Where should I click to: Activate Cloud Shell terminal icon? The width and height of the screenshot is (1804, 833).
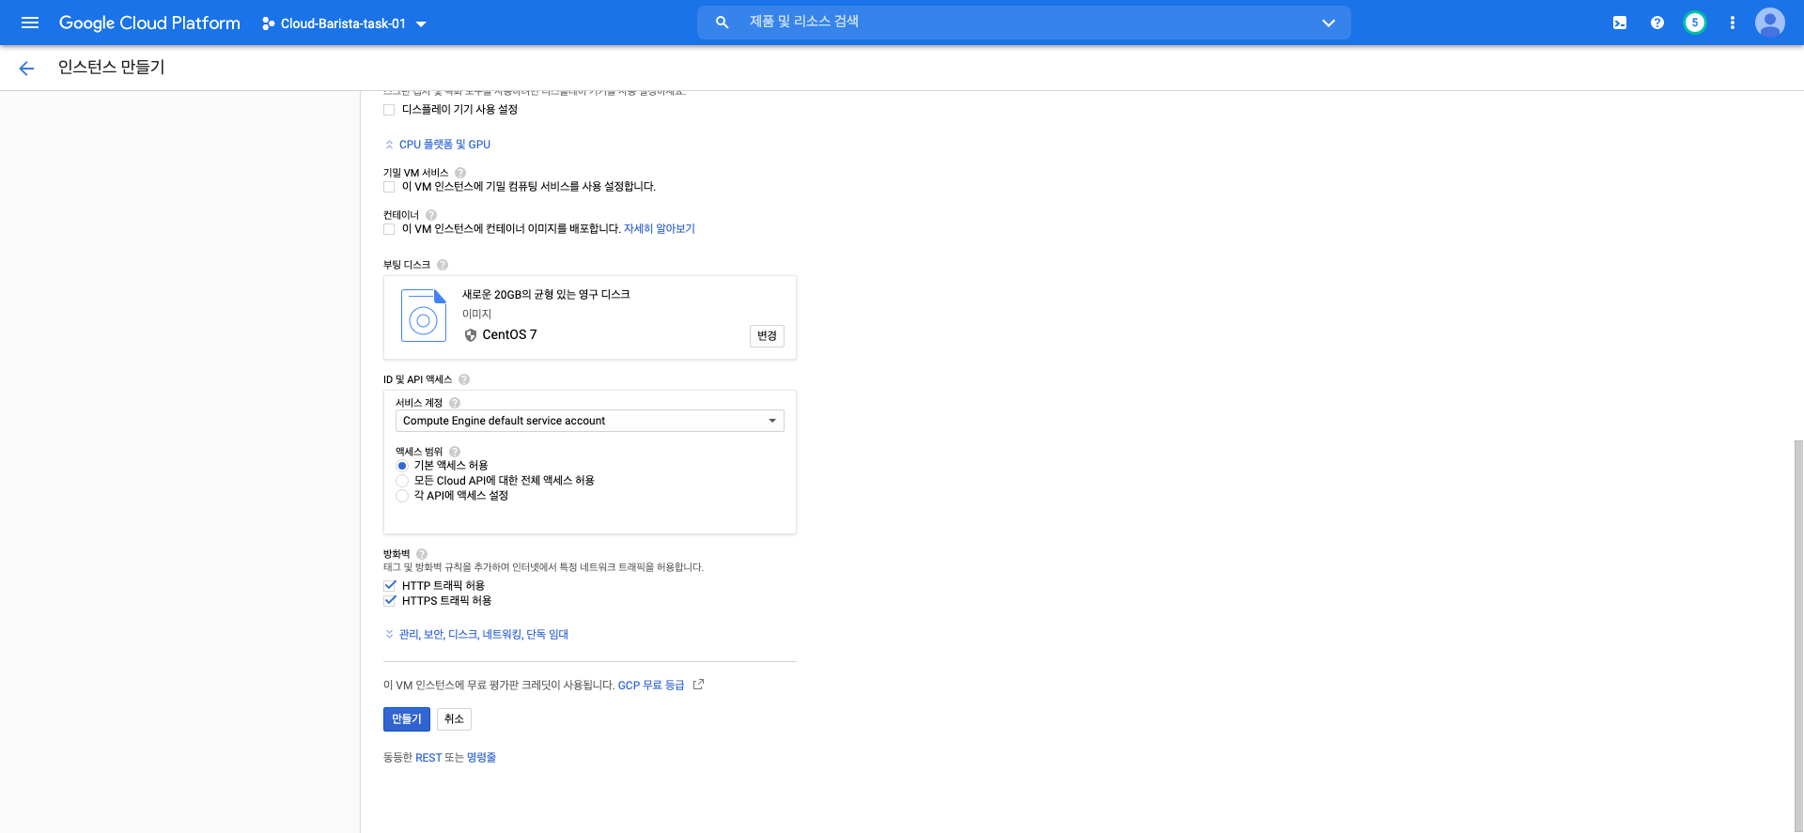point(1620,23)
